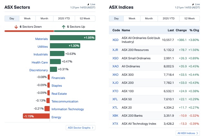The height and width of the screenshot is (136, 204).
Task: Open the XFL index code link
Action: pyautogui.click(x=115, y=99)
